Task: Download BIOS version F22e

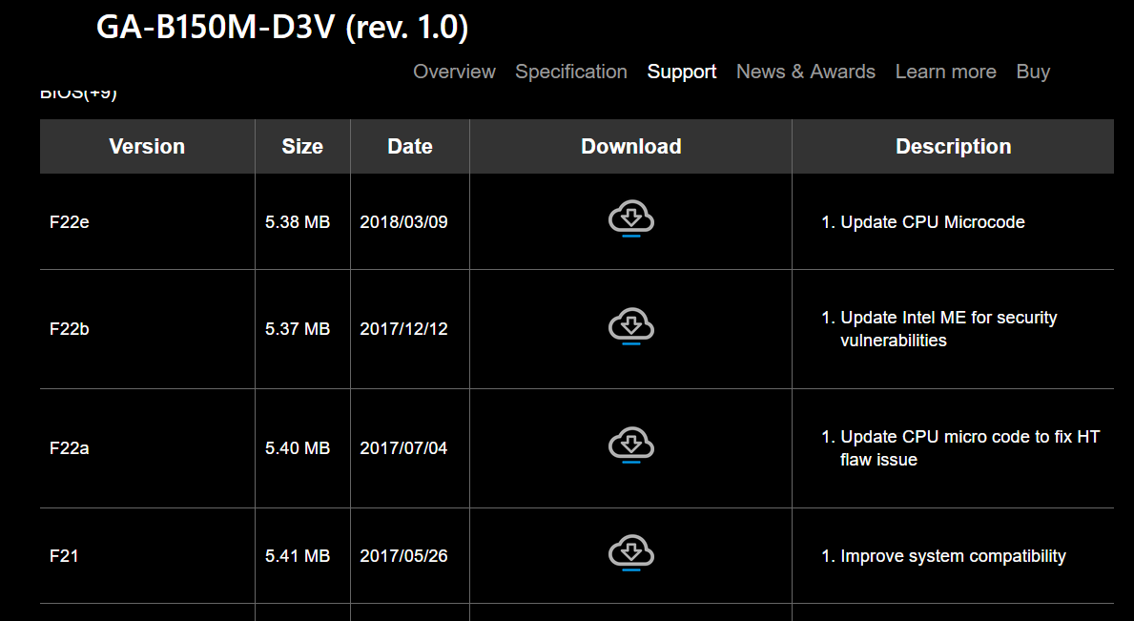Action: click(631, 218)
